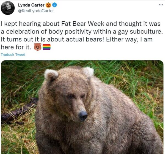Click the bear's black nose in photo
The width and height of the screenshot is (165, 154).
click(x=83, y=116)
